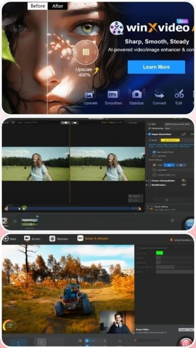Enable the Stabilization checkbox
The image size is (196, 348).
(150, 185)
